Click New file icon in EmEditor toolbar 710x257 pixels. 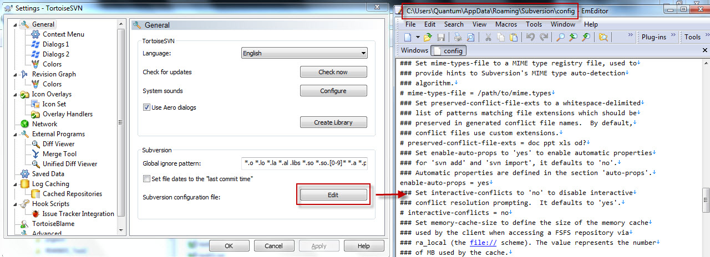pyautogui.click(x=408, y=37)
